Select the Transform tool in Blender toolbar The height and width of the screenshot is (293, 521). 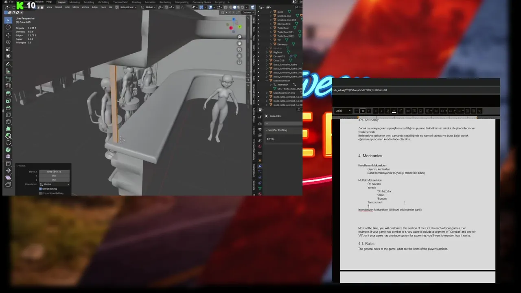click(8, 56)
